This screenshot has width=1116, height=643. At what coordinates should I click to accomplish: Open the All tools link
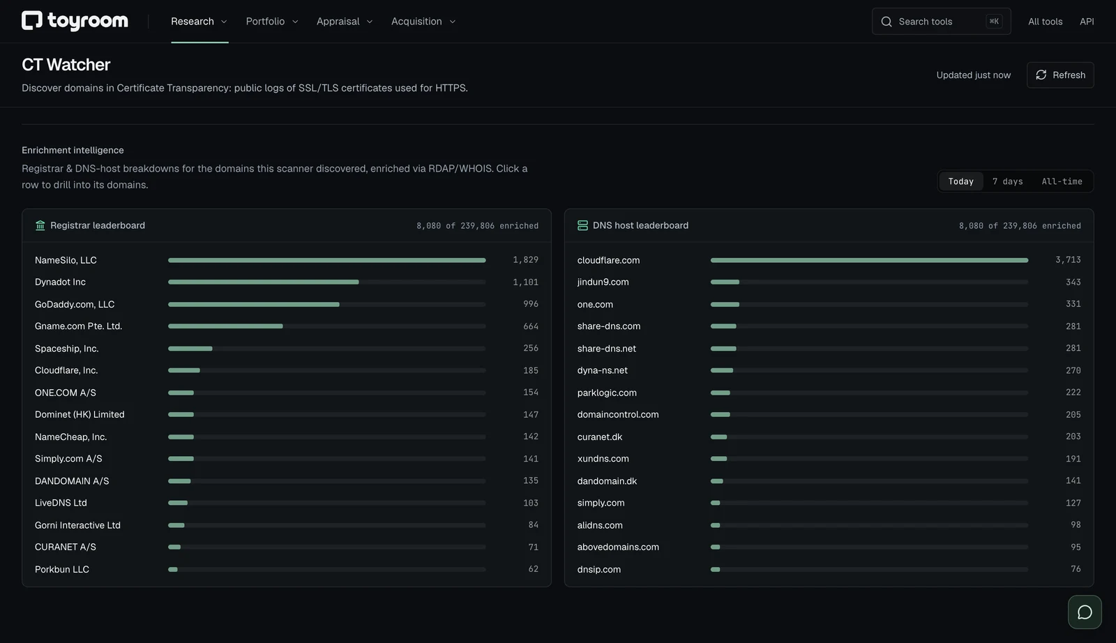click(1045, 22)
